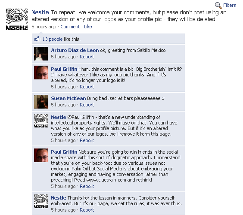243x215 pixels.
Task: Click Susan McKean's profile picture
Action: [x=41, y=102]
